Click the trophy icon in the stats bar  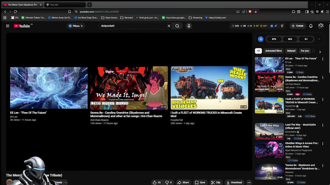[x=282, y=26]
